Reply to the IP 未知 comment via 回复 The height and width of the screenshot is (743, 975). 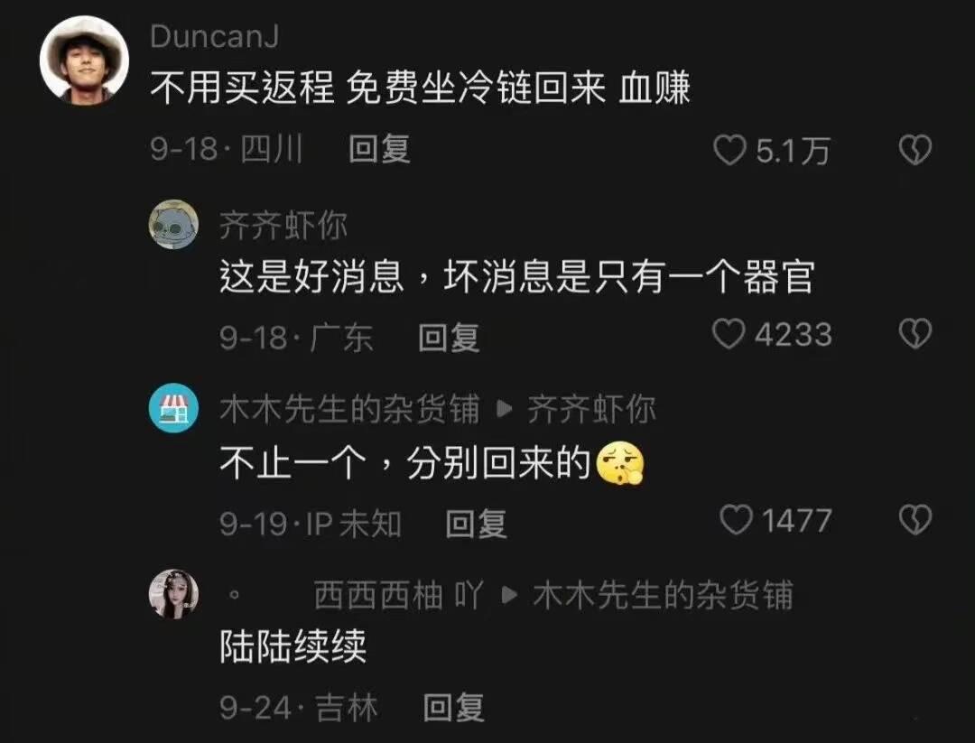point(476,524)
